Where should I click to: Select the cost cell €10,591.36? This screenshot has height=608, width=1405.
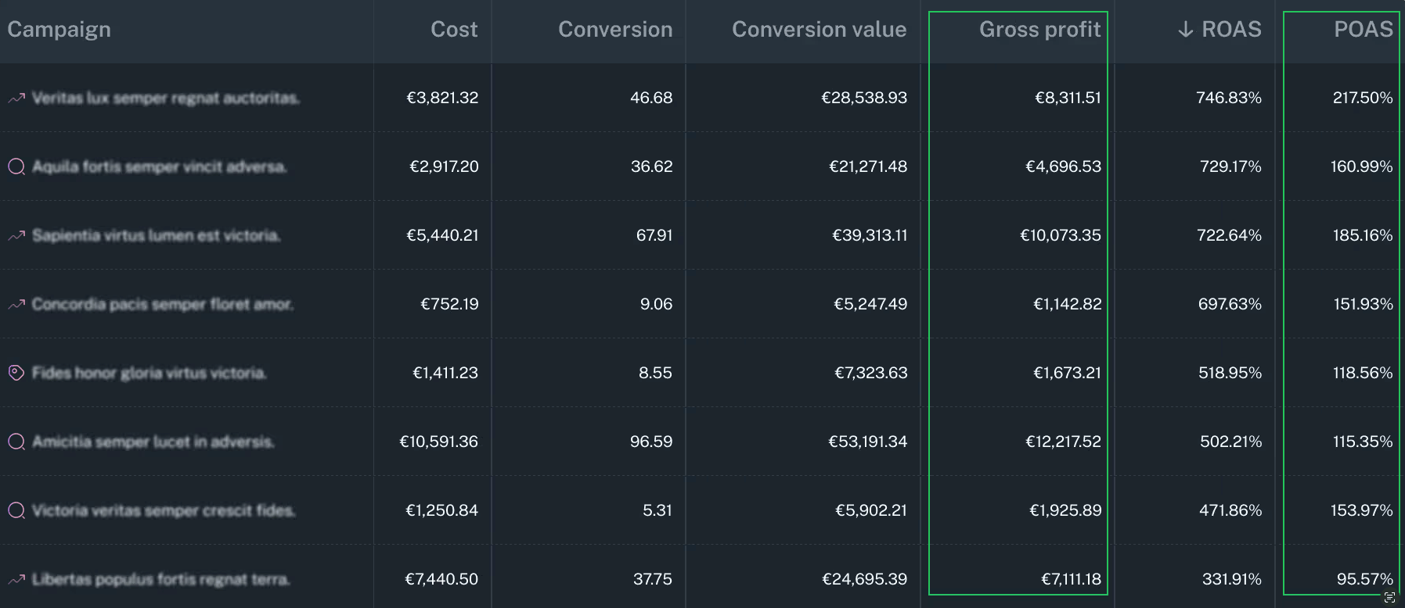point(438,442)
